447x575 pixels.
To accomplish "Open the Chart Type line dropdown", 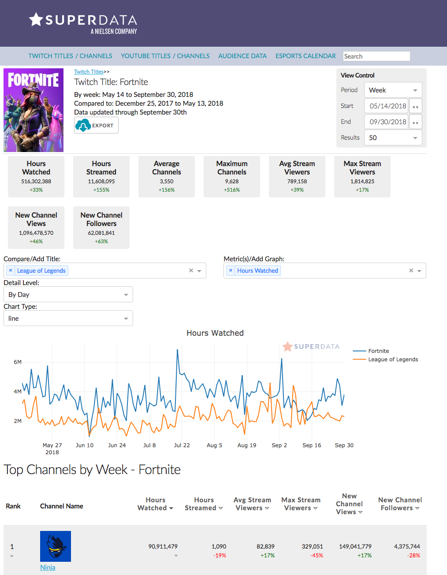I will point(68,318).
